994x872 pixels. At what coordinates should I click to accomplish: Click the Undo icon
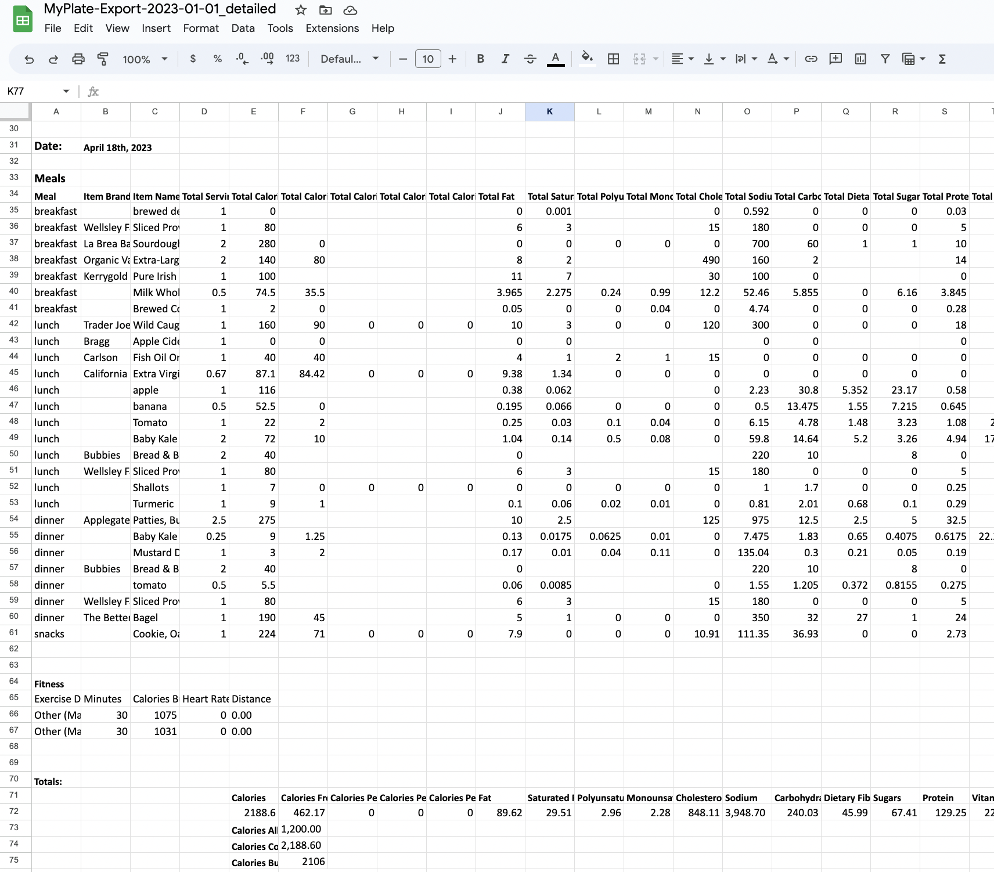point(29,59)
